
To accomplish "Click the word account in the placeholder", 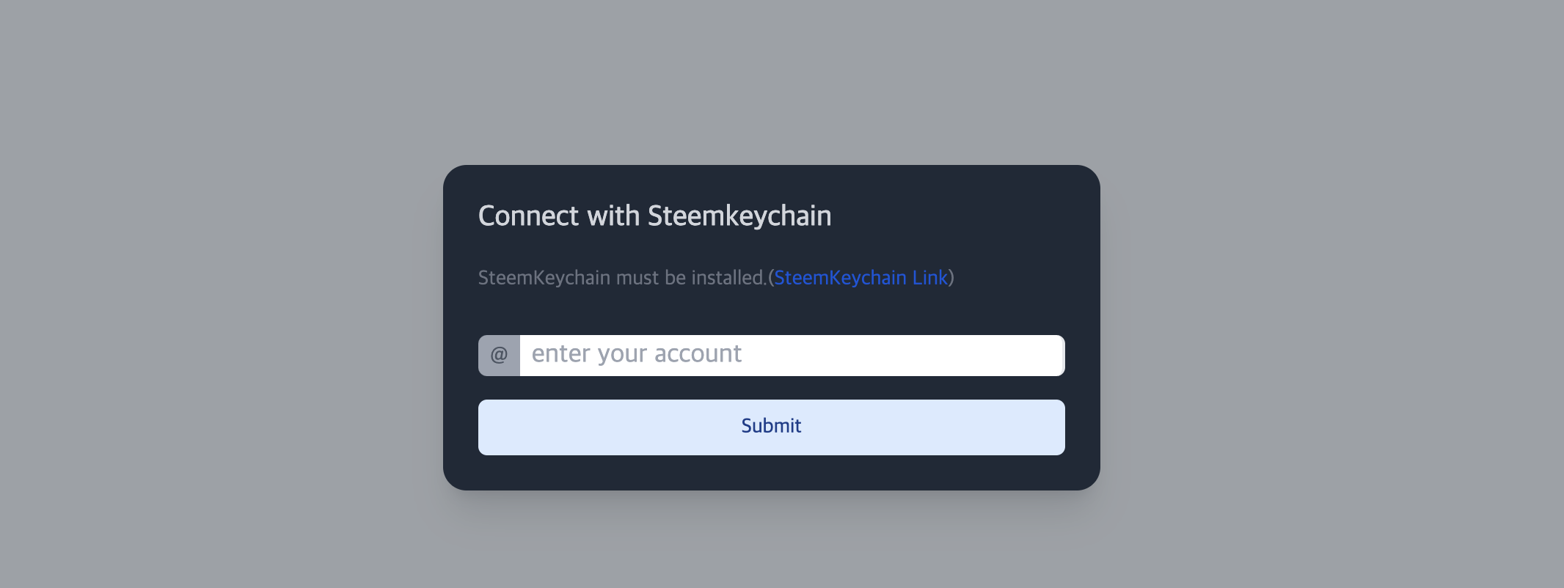I will (x=698, y=354).
